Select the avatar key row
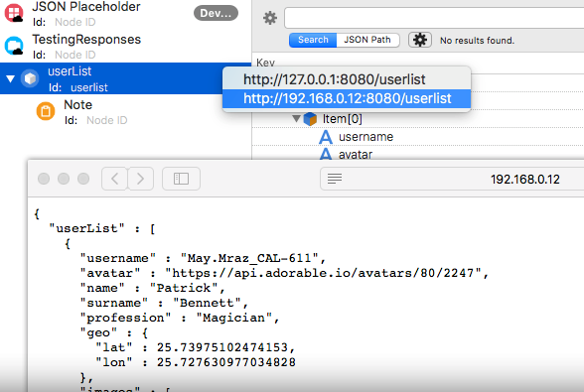This screenshot has height=392, width=584. click(418, 154)
